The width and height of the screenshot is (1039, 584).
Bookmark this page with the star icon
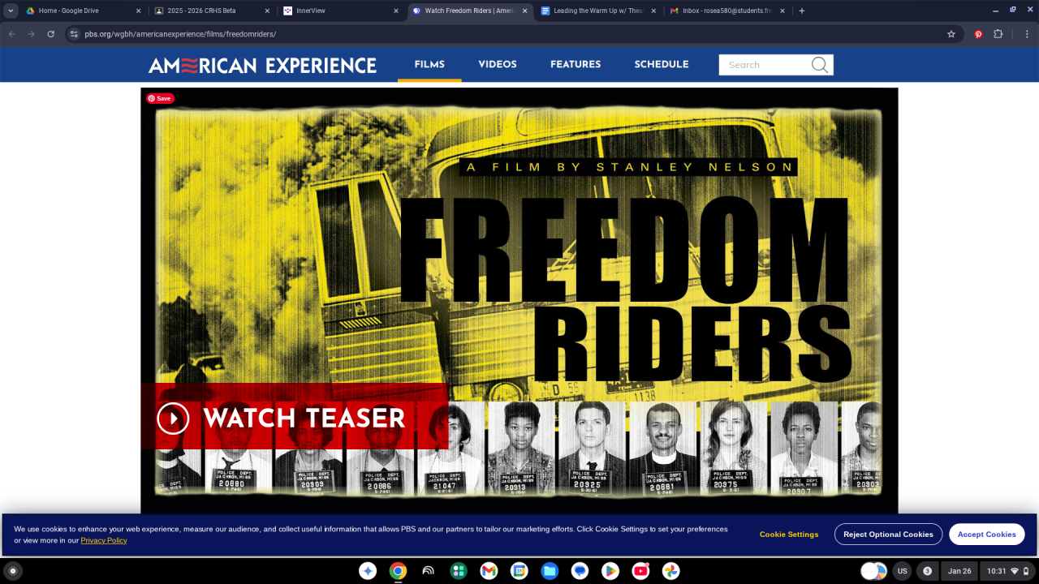click(x=951, y=34)
